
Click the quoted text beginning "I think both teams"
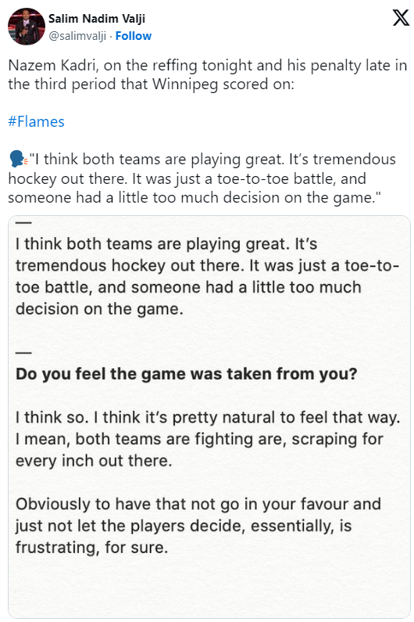pos(202,178)
